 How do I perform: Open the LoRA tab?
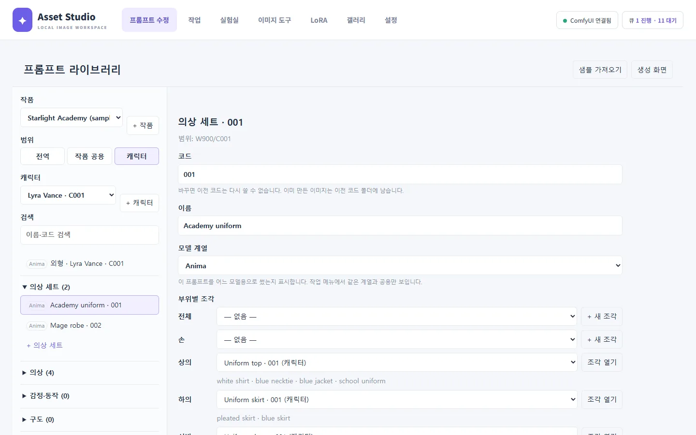(319, 20)
